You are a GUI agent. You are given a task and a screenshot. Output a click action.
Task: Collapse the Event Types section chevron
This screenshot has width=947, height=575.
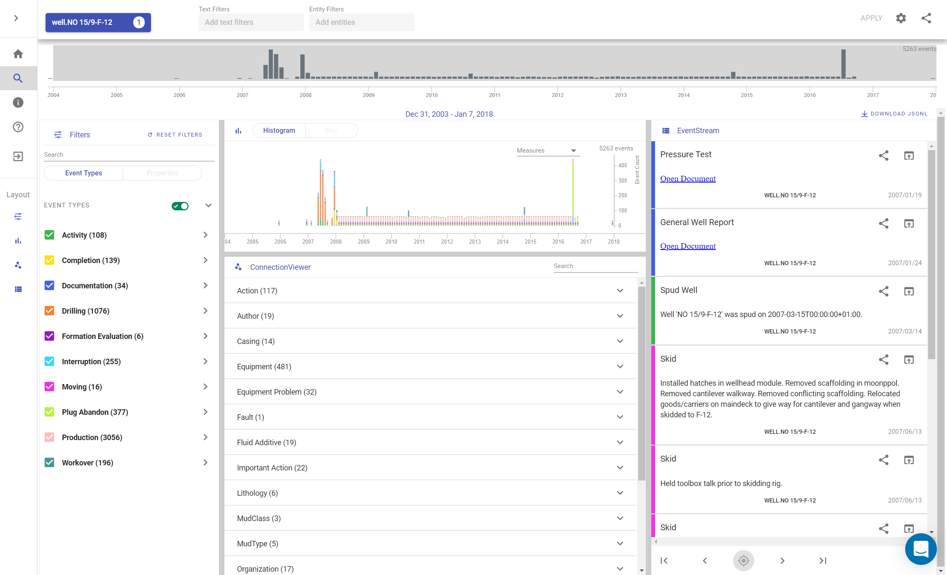coord(208,205)
